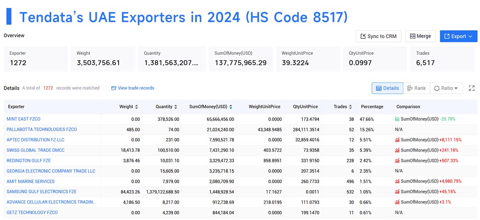Screen dimensions: 480x220
Task: Select the 15.26% percentage cell
Action: click(367, 129)
